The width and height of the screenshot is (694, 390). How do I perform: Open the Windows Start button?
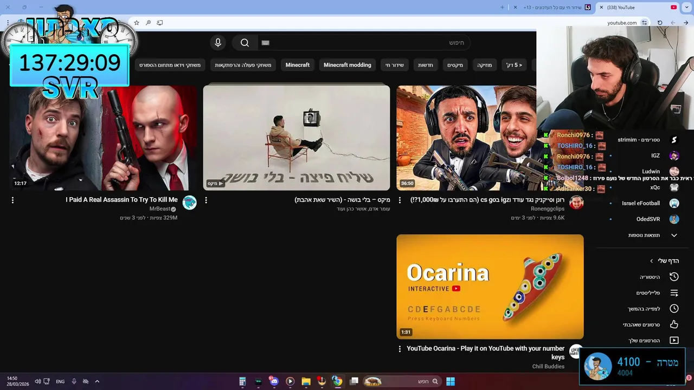(x=451, y=381)
